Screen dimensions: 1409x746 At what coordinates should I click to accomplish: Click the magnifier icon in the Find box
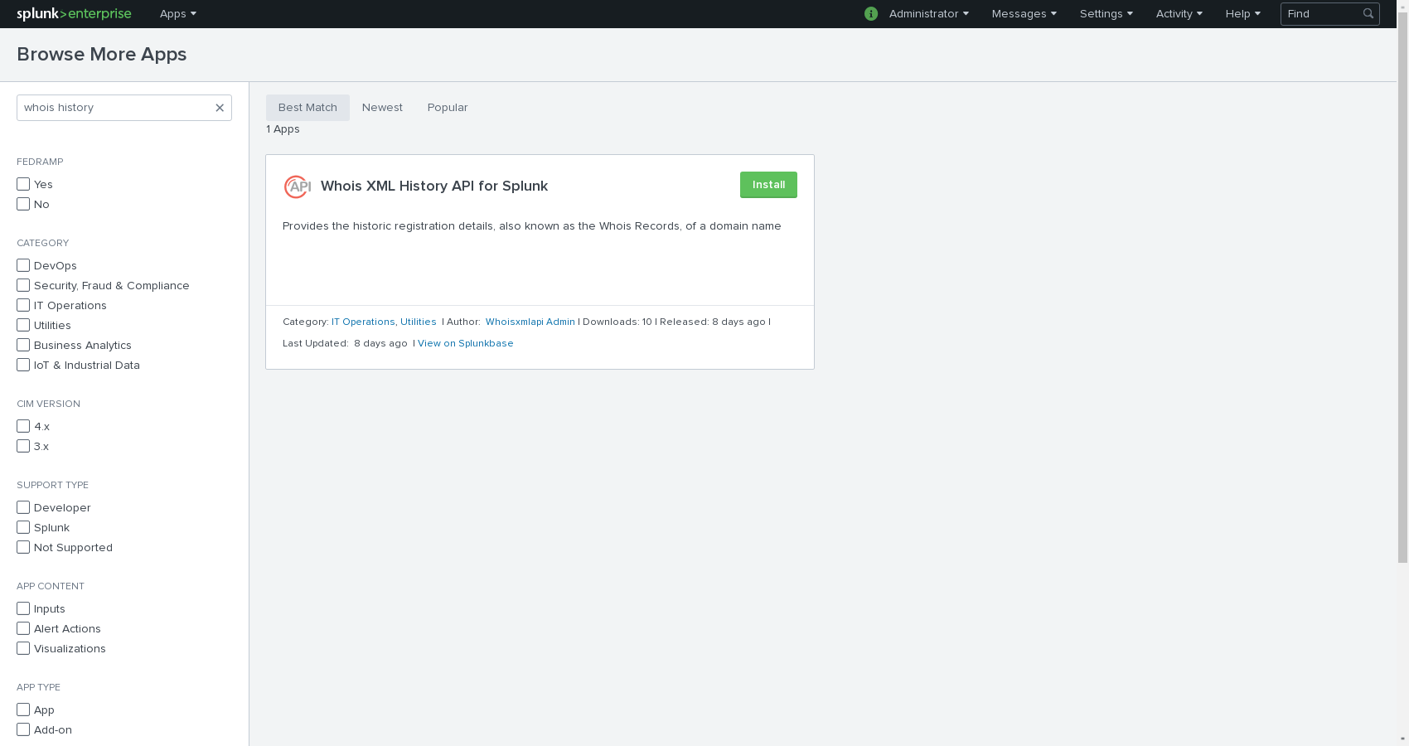[1368, 14]
